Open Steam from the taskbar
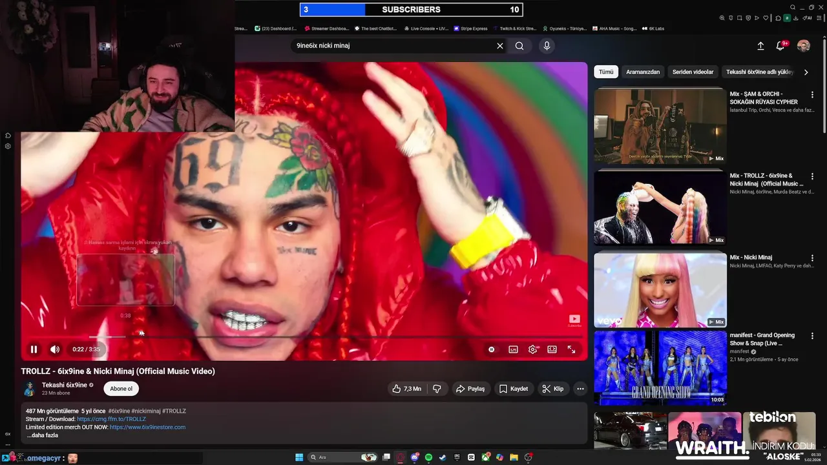This screenshot has height=465, width=827. 443,457
